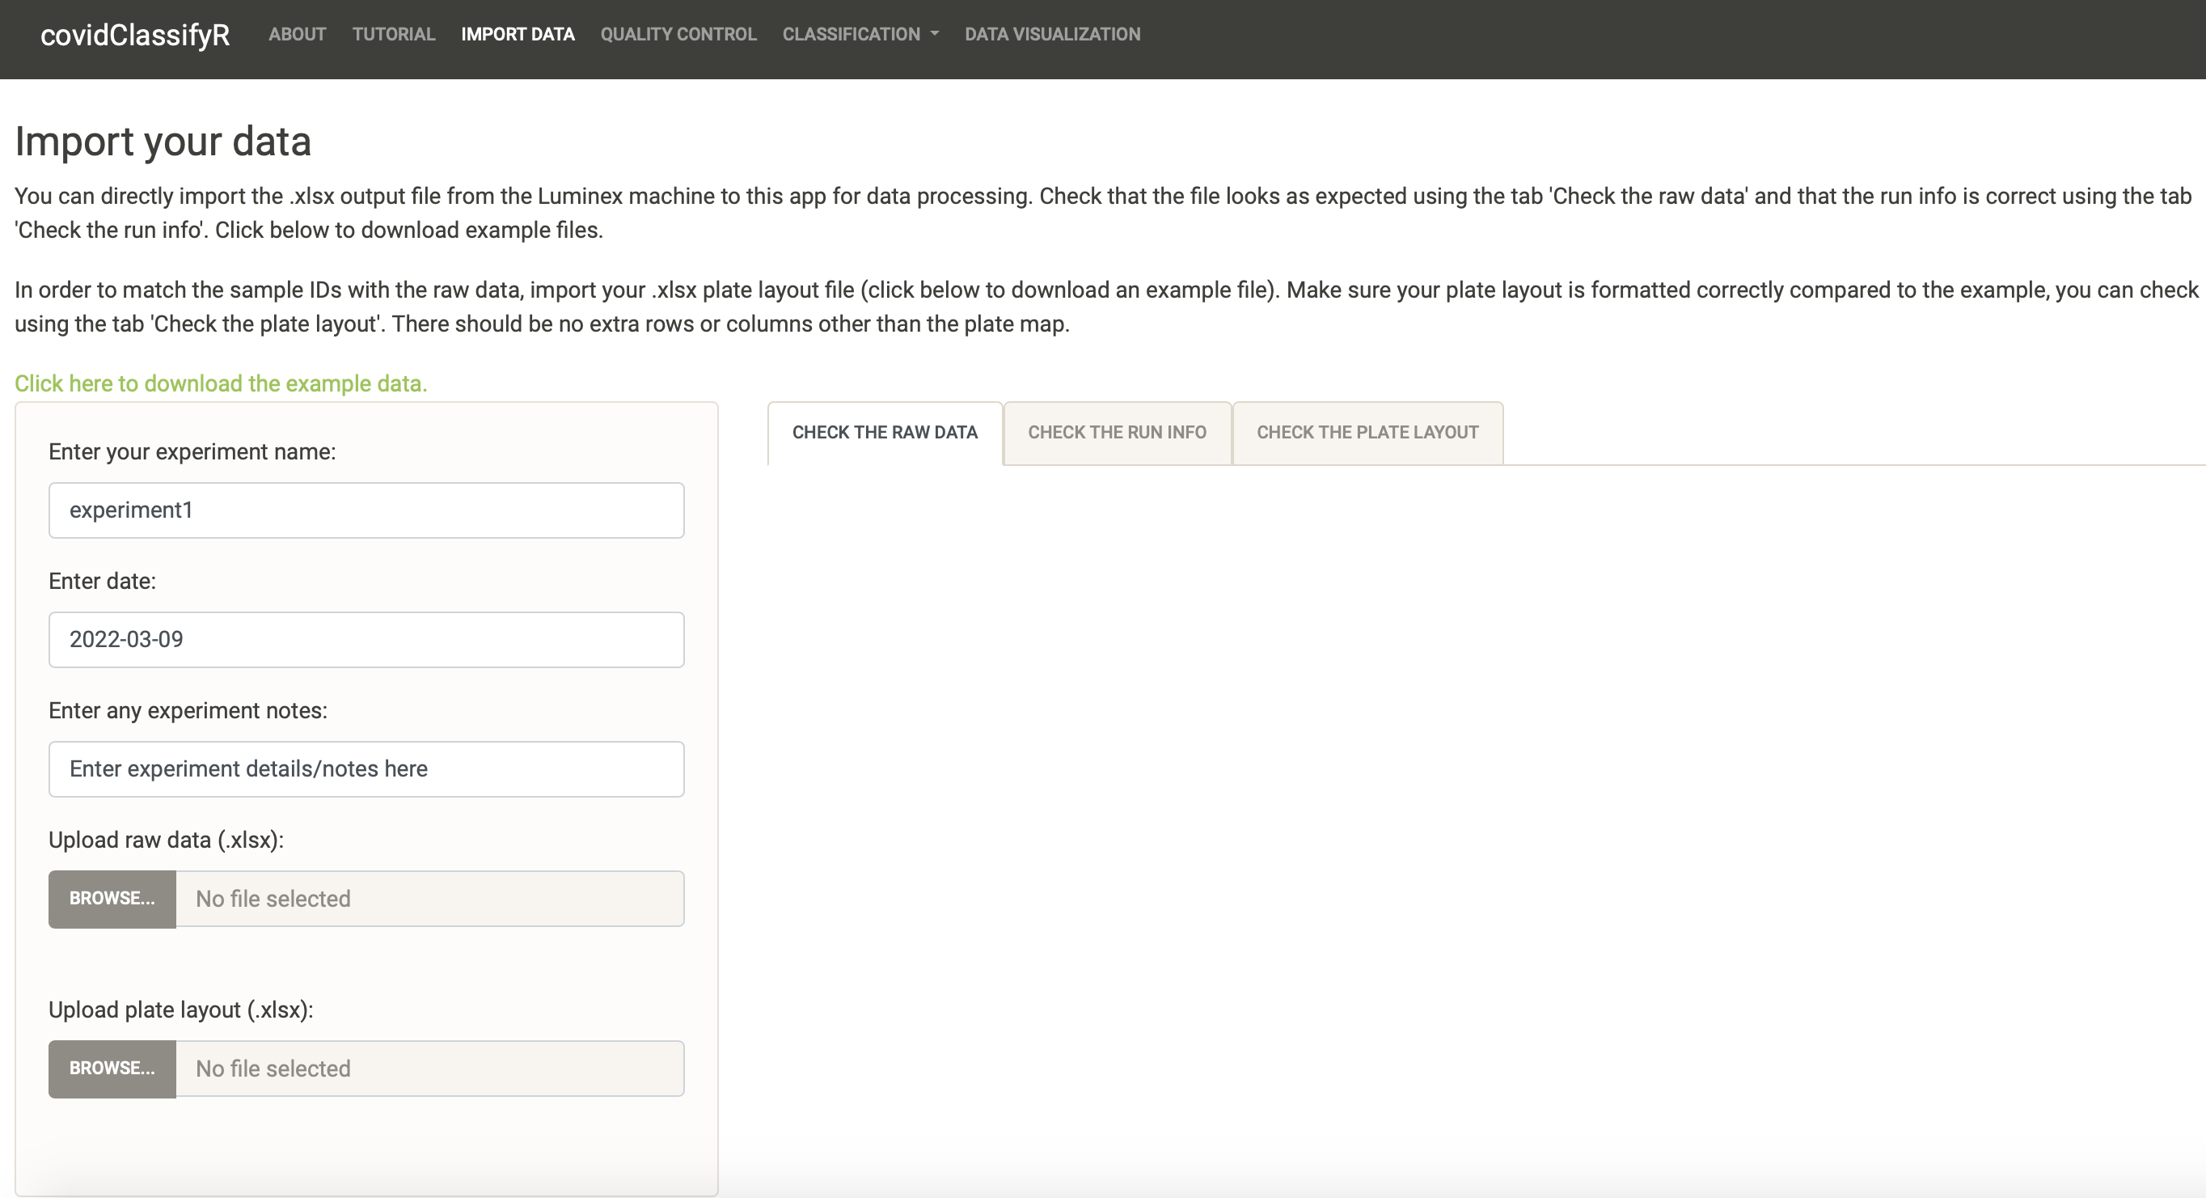The image size is (2206, 1198).
Task: Go to the About page
Action: [x=297, y=34]
